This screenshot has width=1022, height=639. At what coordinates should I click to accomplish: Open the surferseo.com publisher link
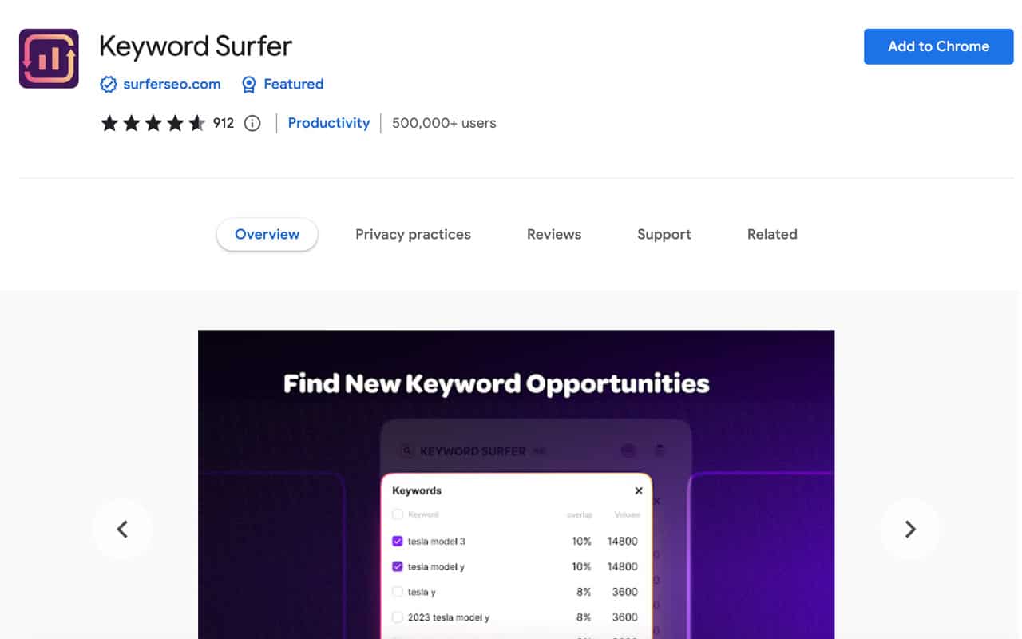click(x=172, y=84)
